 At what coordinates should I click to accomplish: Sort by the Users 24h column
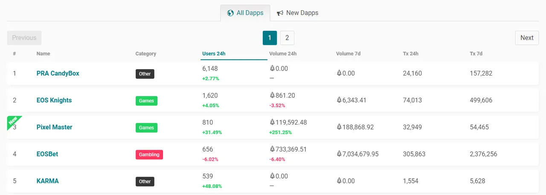click(x=214, y=54)
